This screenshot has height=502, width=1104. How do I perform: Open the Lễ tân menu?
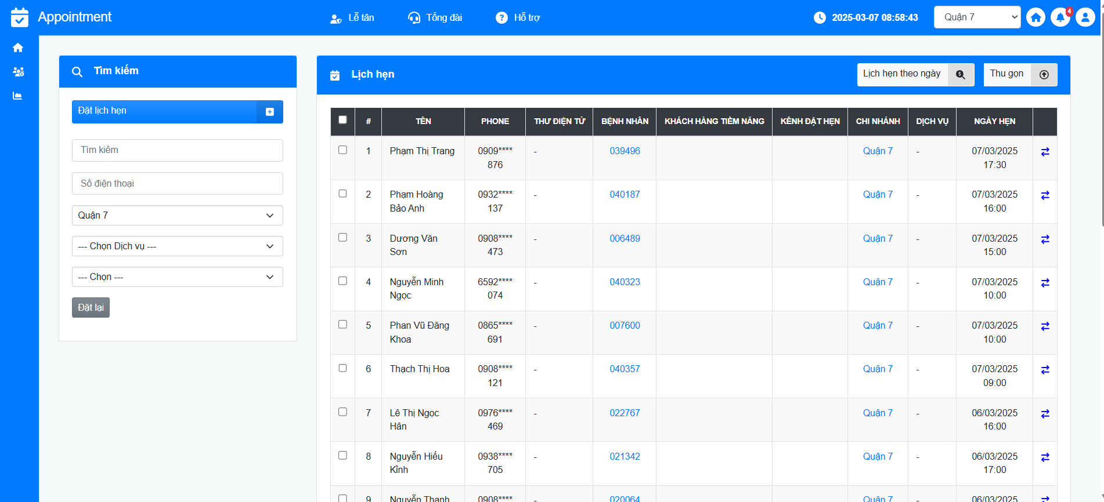(352, 18)
